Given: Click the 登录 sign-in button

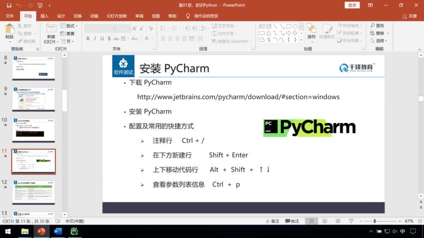Looking at the screenshot, I should [x=352, y=5].
